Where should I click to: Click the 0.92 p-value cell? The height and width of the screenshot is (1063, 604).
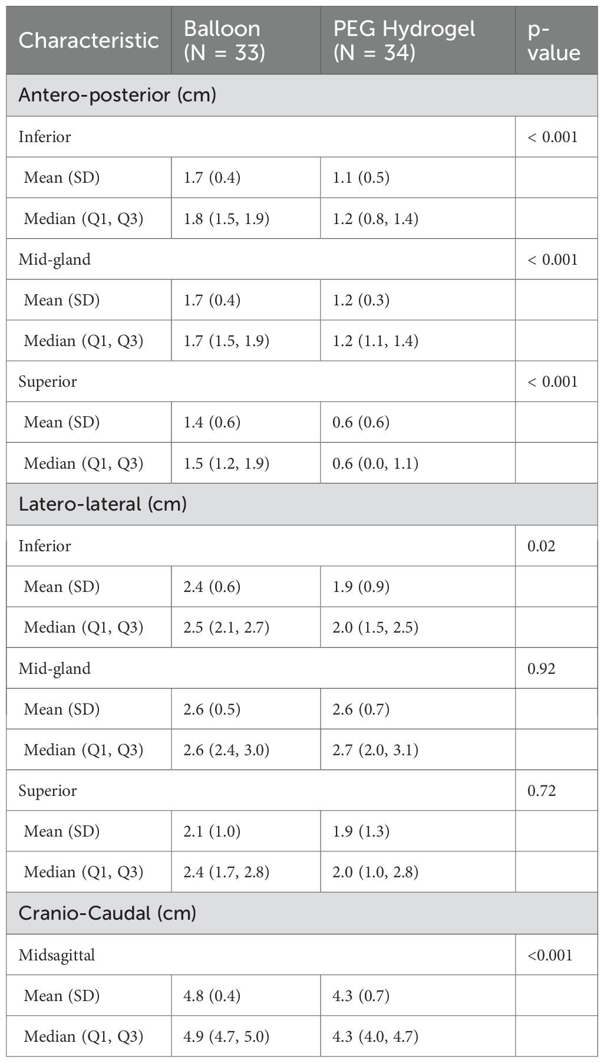point(542,669)
